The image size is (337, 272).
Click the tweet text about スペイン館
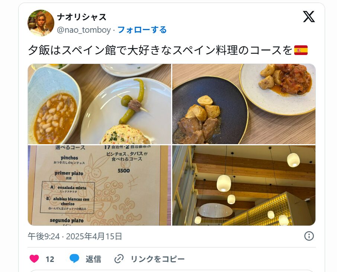[x=160, y=50]
